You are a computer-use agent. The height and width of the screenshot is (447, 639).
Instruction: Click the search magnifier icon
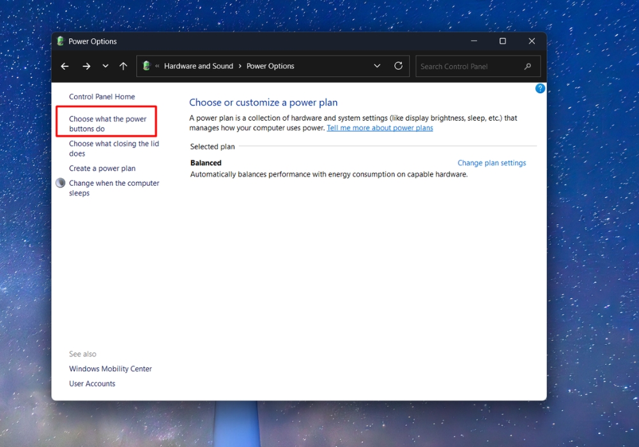528,66
